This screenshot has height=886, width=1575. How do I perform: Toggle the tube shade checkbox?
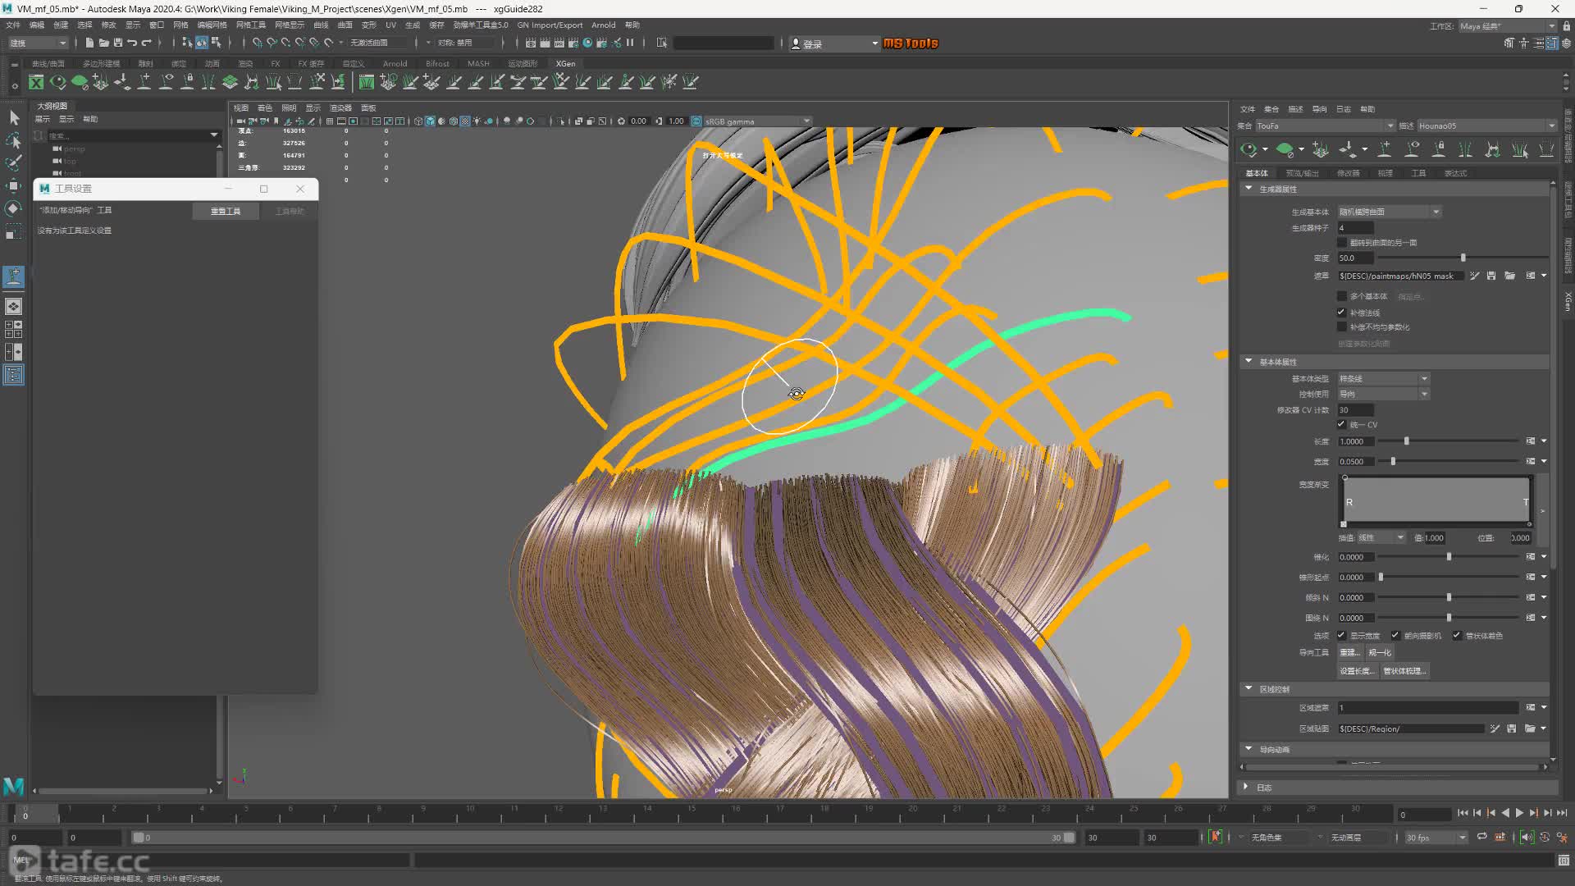(1457, 636)
